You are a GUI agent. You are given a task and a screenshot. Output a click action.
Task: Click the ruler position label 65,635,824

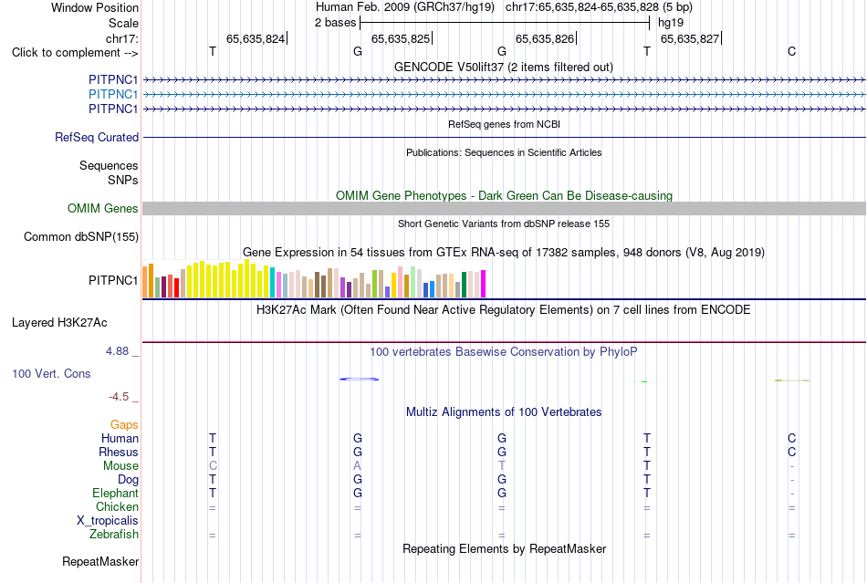(256, 38)
